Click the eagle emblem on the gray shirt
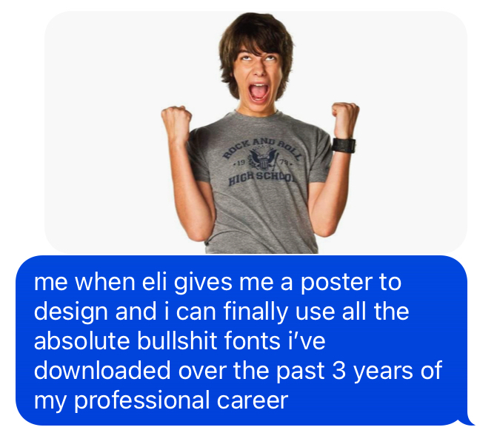 (263, 159)
